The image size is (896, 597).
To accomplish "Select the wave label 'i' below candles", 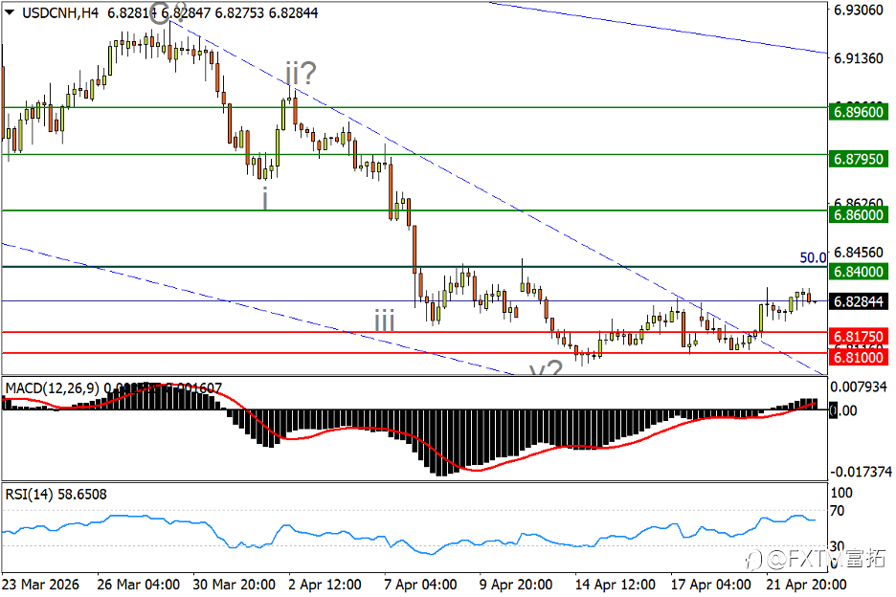I will coord(264,199).
